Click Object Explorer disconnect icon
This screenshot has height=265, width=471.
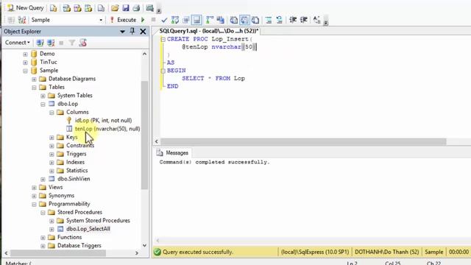(x=51, y=43)
